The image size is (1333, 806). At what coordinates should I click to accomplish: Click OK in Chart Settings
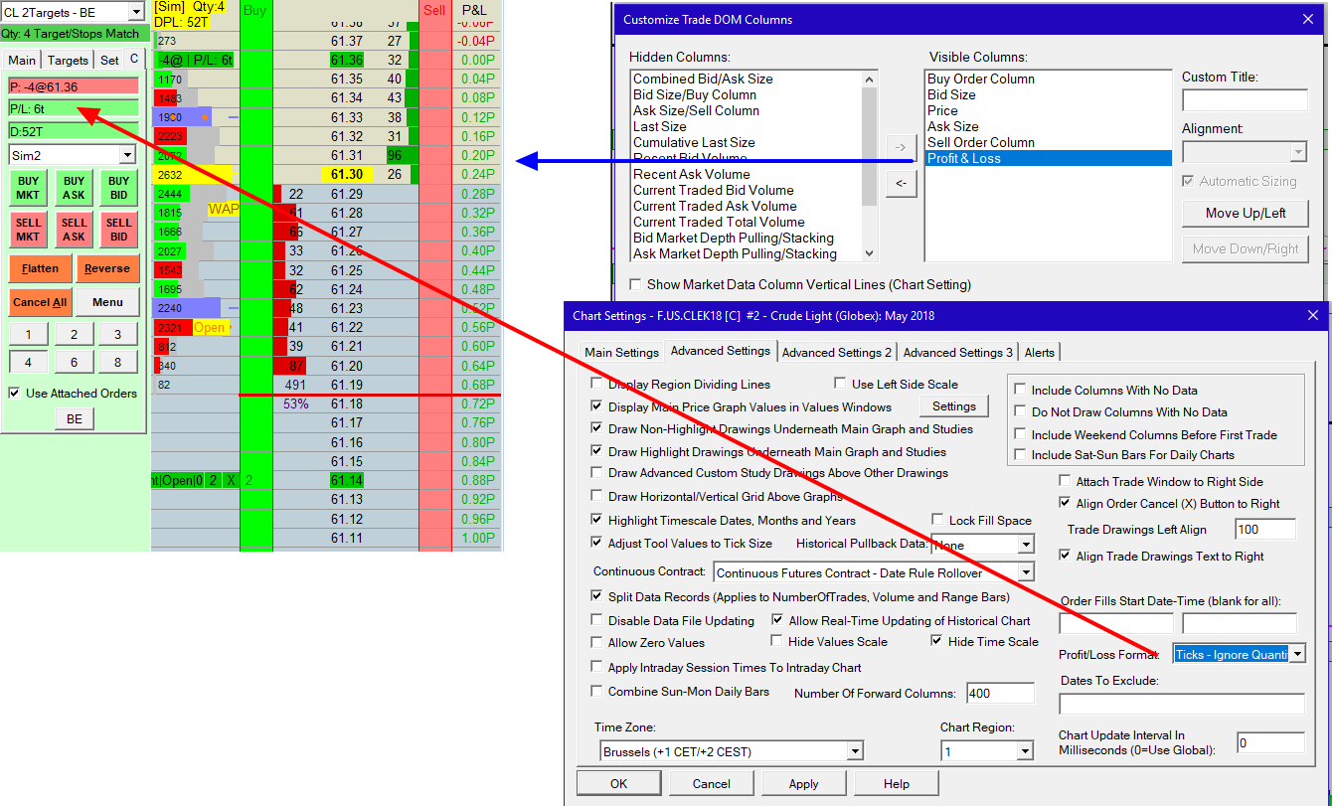click(x=619, y=783)
